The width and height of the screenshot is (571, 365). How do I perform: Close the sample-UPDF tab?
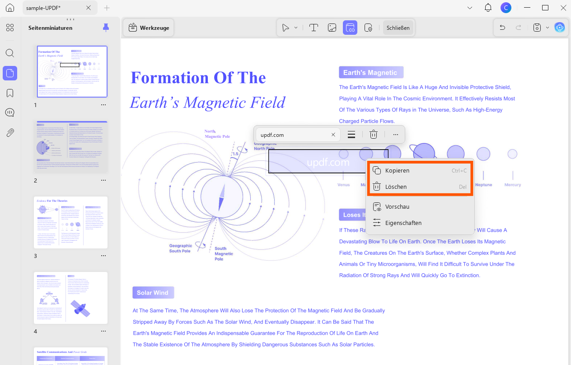point(89,8)
